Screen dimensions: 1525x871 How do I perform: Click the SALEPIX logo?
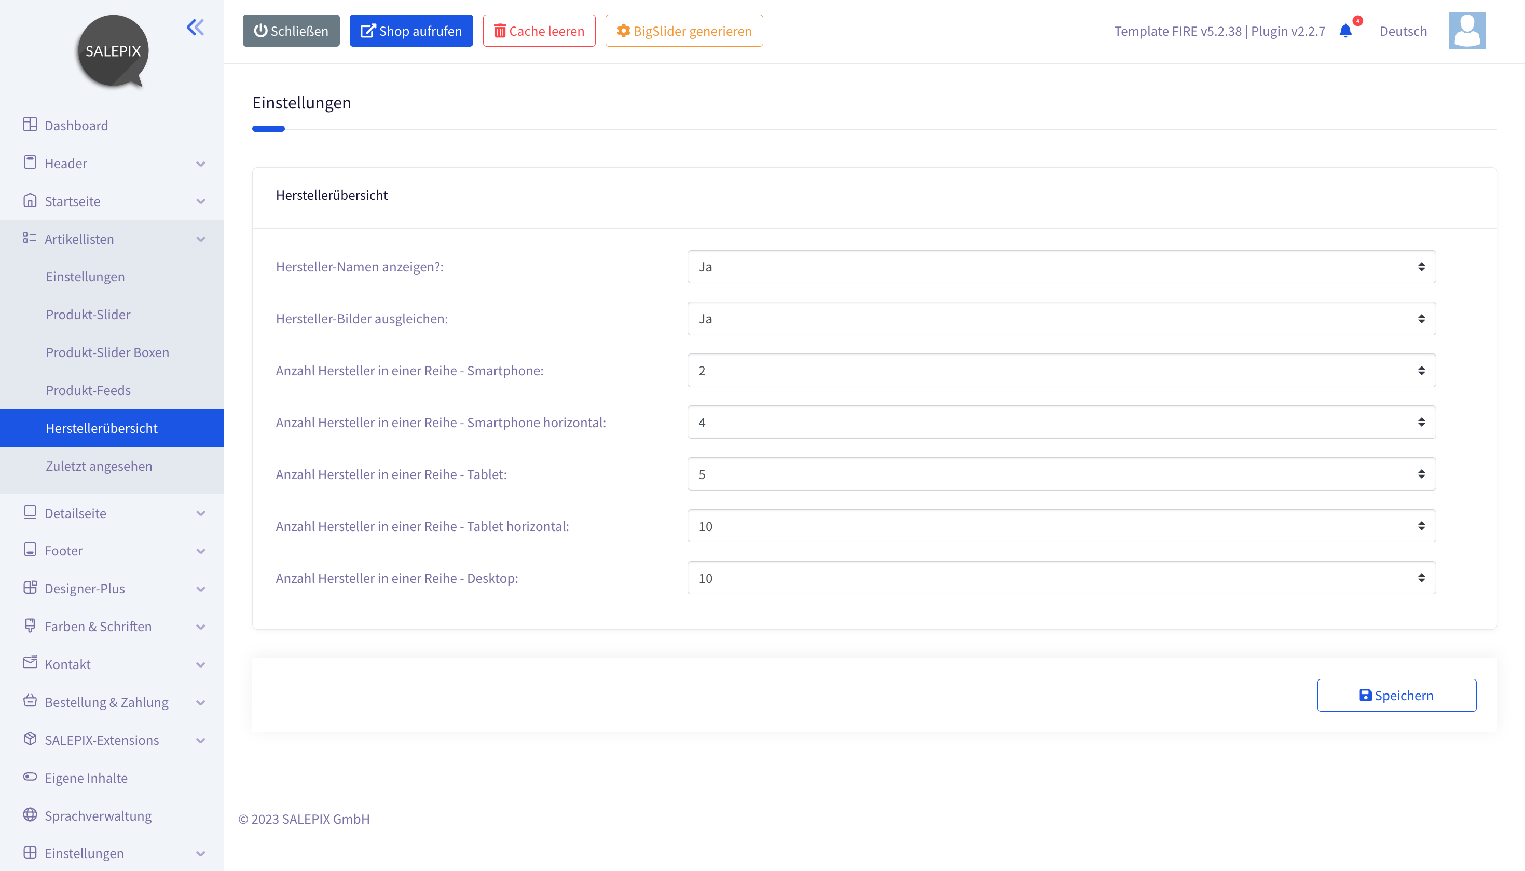click(113, 51)
